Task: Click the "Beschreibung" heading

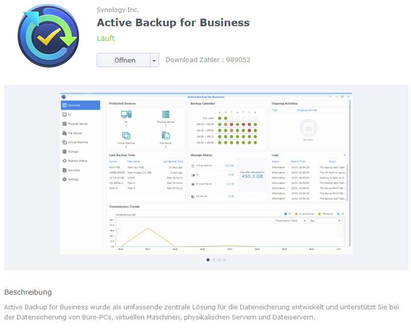Action: coord(28,292)
